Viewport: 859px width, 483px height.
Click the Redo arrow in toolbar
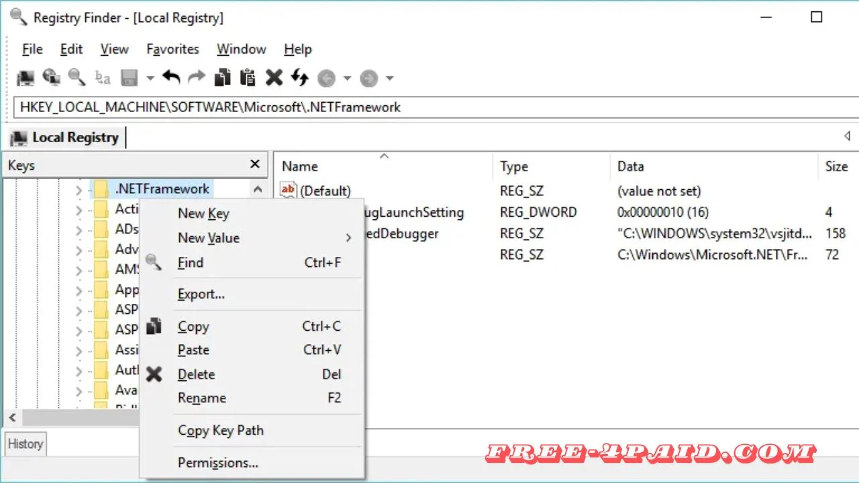(197, 78)
